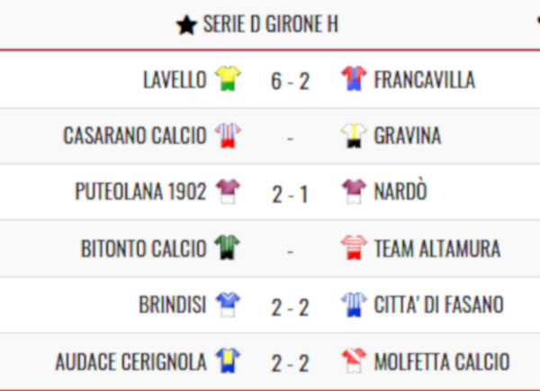Screen dimensions: 540x391
Task: Open the Città di Fasano team link
Action: (x=439, y=305)
